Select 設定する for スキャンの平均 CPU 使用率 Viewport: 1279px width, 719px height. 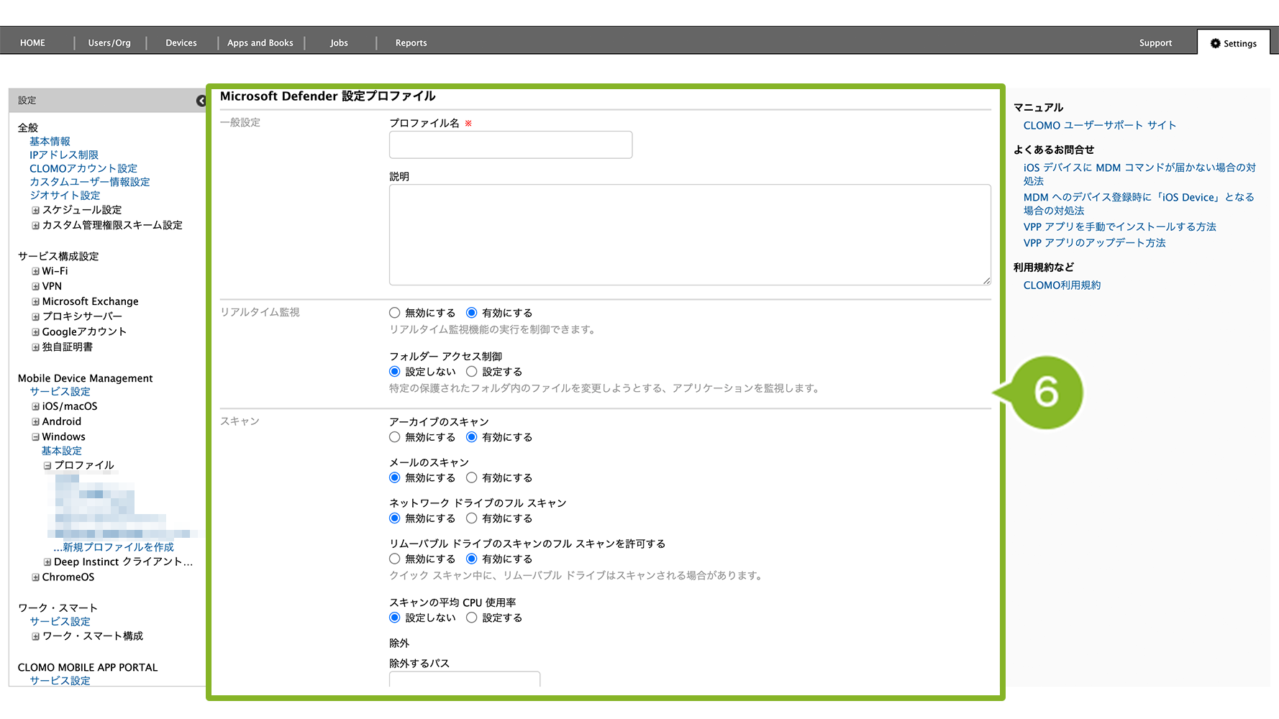click(472, 618)
